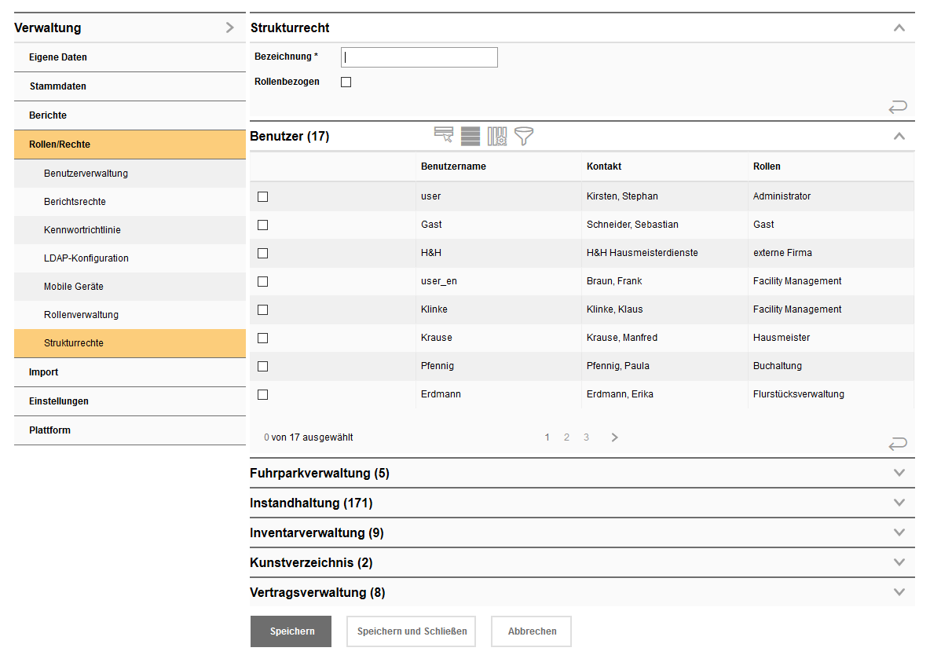
Task: Go to page 3 of users
Action: (586, 437)
